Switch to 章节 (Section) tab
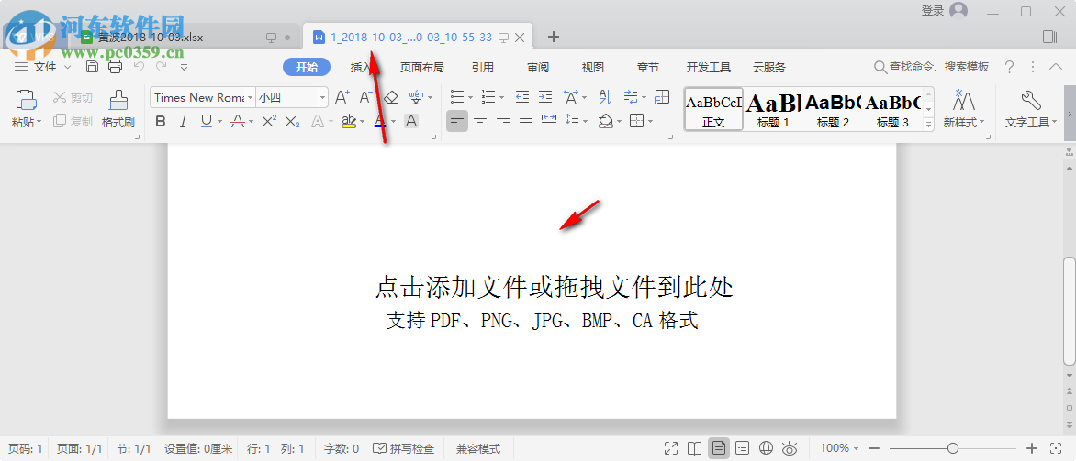1076x461 pixels. tap(648, 67)
